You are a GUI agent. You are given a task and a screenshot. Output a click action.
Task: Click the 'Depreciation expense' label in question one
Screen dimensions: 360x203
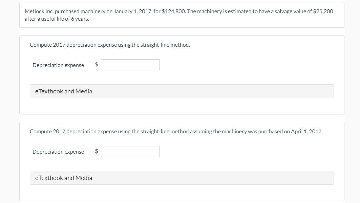[58, 65]
